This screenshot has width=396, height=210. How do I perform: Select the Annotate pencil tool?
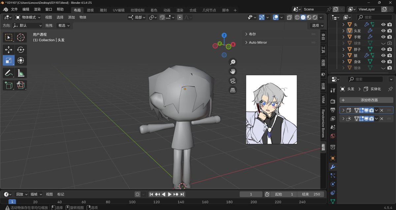coord(8,73)
